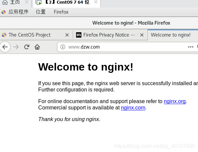
Task: Show site information for www.dzw.com
Action: [63, 47]
